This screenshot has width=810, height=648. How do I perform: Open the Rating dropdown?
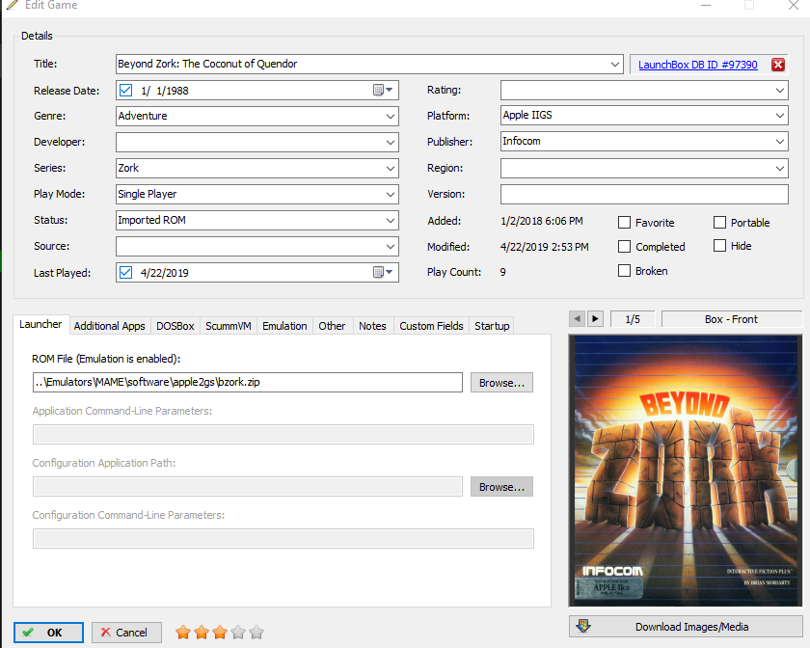coord(780,90)
